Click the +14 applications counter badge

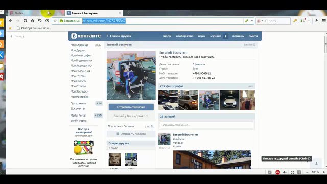click(99, 103)
